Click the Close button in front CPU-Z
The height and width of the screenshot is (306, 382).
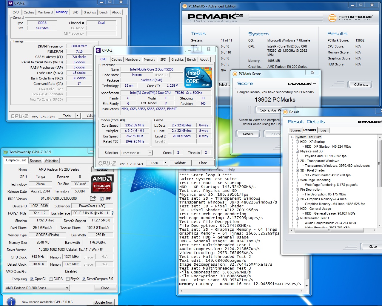pyautogui.click(x=203, y=163)
